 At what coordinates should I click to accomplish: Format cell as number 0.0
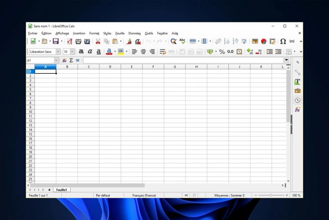(x=230, y=52)
